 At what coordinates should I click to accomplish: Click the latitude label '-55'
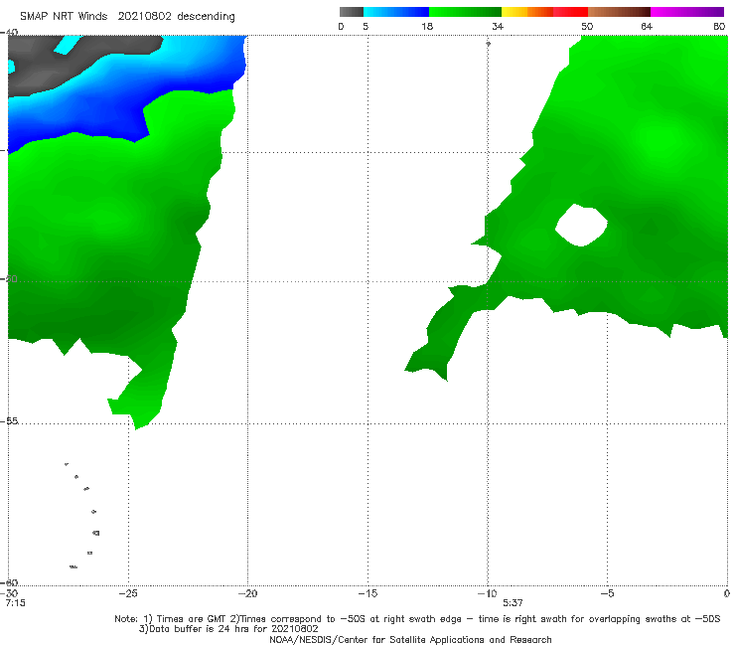point(10,420)
